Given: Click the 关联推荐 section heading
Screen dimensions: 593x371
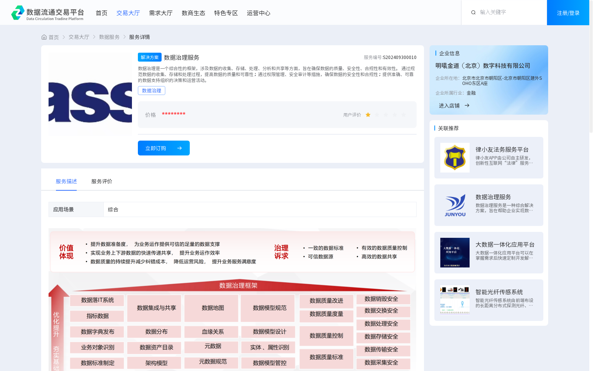Looking at the screenshot, I should coord(448,128).
